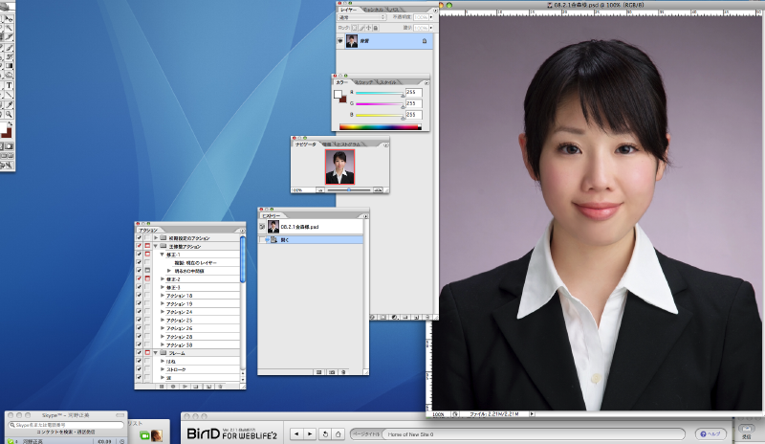Click the Skype search input field
Viewport: 765px width, 444px height.
tap(66, 425)
